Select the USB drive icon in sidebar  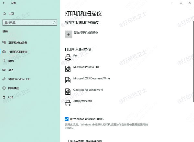pyautogui.click(x=4, y=97)
